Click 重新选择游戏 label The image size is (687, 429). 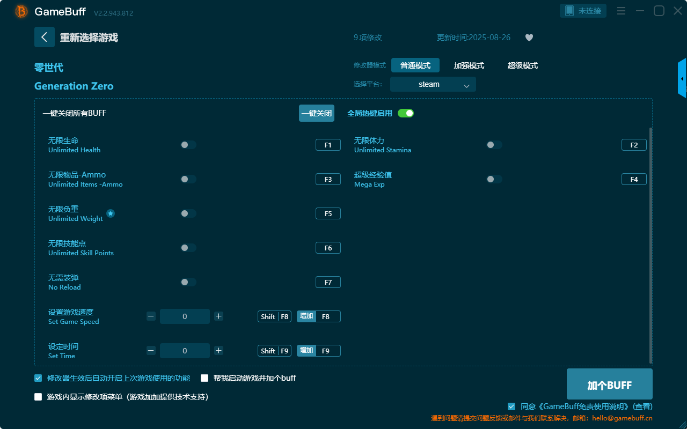point(89,38)
